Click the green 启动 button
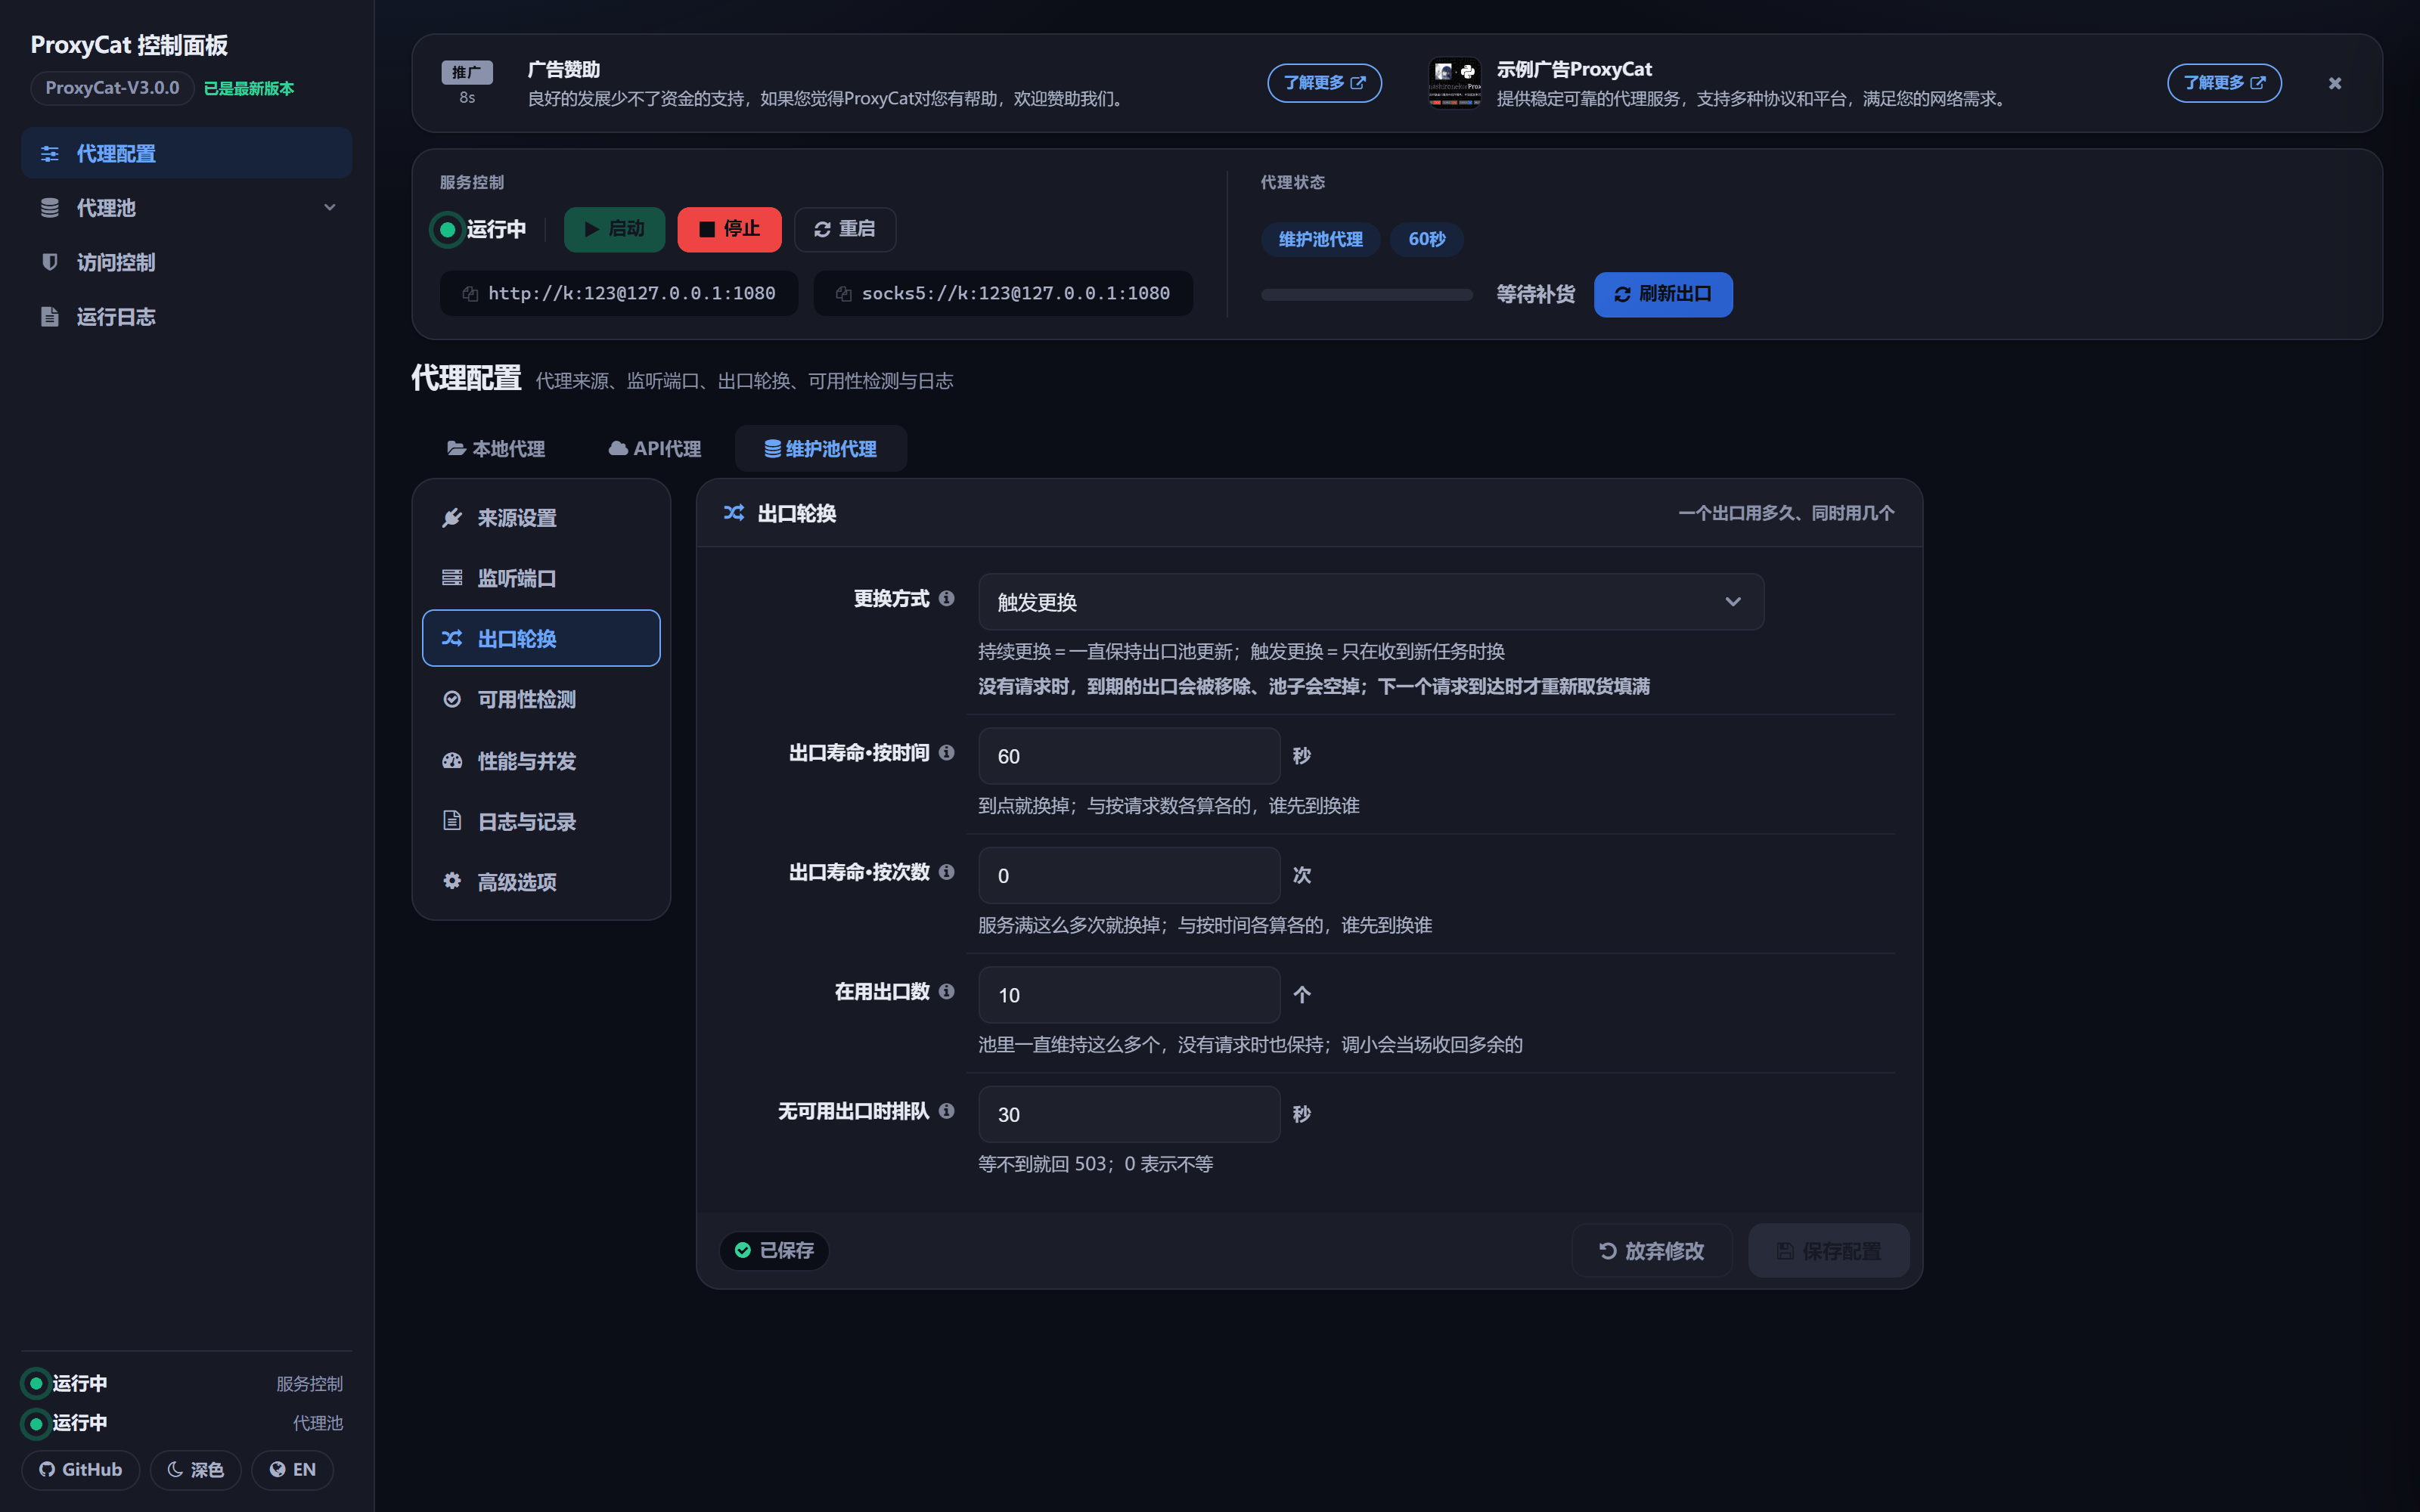The width and height of the screenshot is (2420, 1512). [614, 229]
